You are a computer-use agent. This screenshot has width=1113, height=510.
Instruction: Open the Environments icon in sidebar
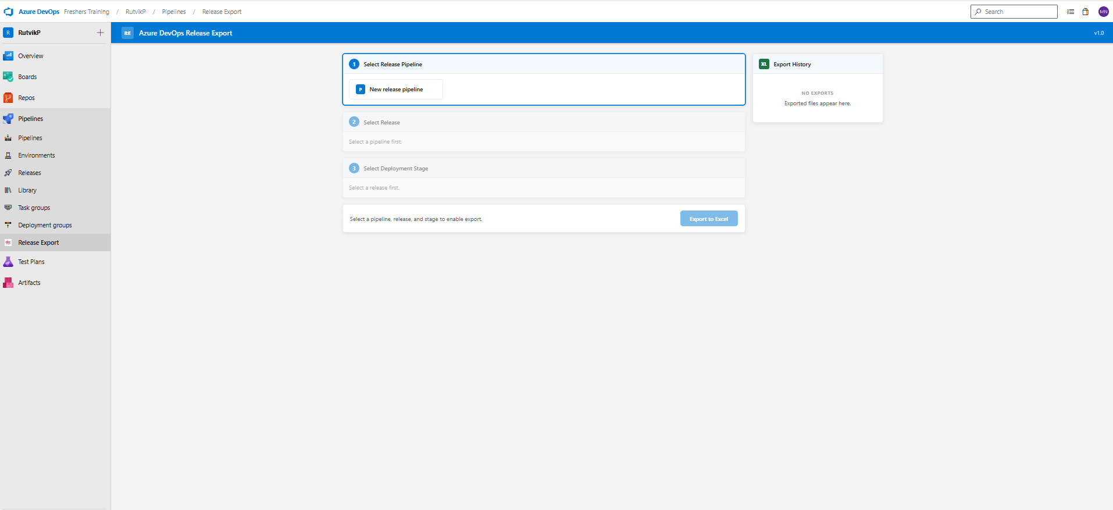pos(8,155)
